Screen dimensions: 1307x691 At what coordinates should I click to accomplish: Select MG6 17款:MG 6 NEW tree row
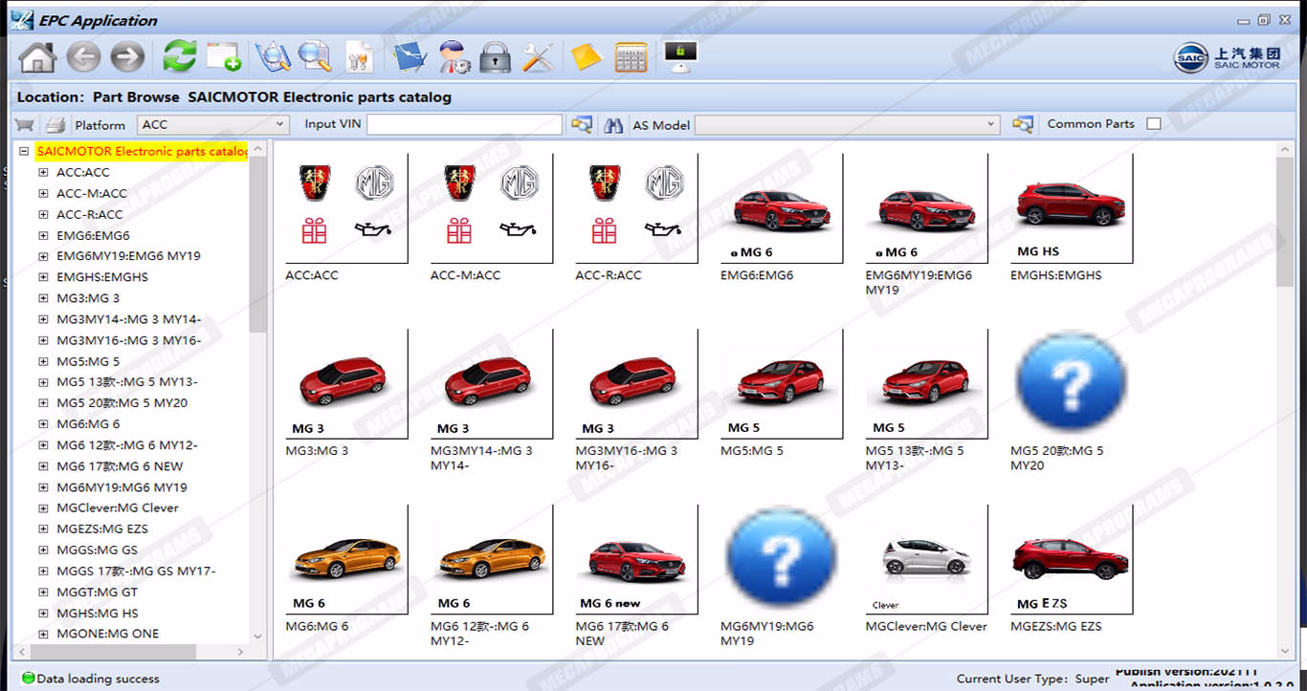(x=120, y=466)
